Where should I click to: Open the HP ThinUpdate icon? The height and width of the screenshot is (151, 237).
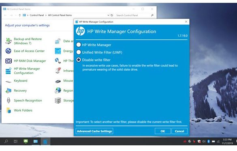click(x=58, y=61)
